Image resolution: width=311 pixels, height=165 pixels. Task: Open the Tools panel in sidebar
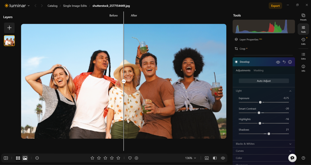coord(303,29)
